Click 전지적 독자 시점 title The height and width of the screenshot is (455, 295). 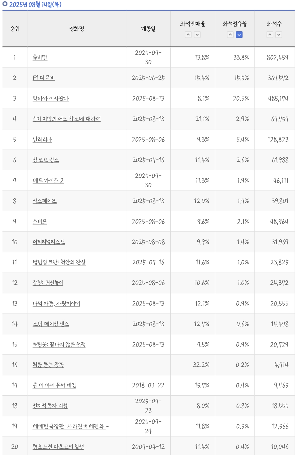pyautogui.click(x=50, y=406)
